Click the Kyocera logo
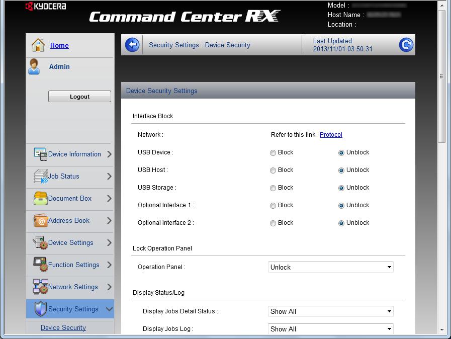The width and height of the screenshot is (451, 339). [x=46, y=7]
